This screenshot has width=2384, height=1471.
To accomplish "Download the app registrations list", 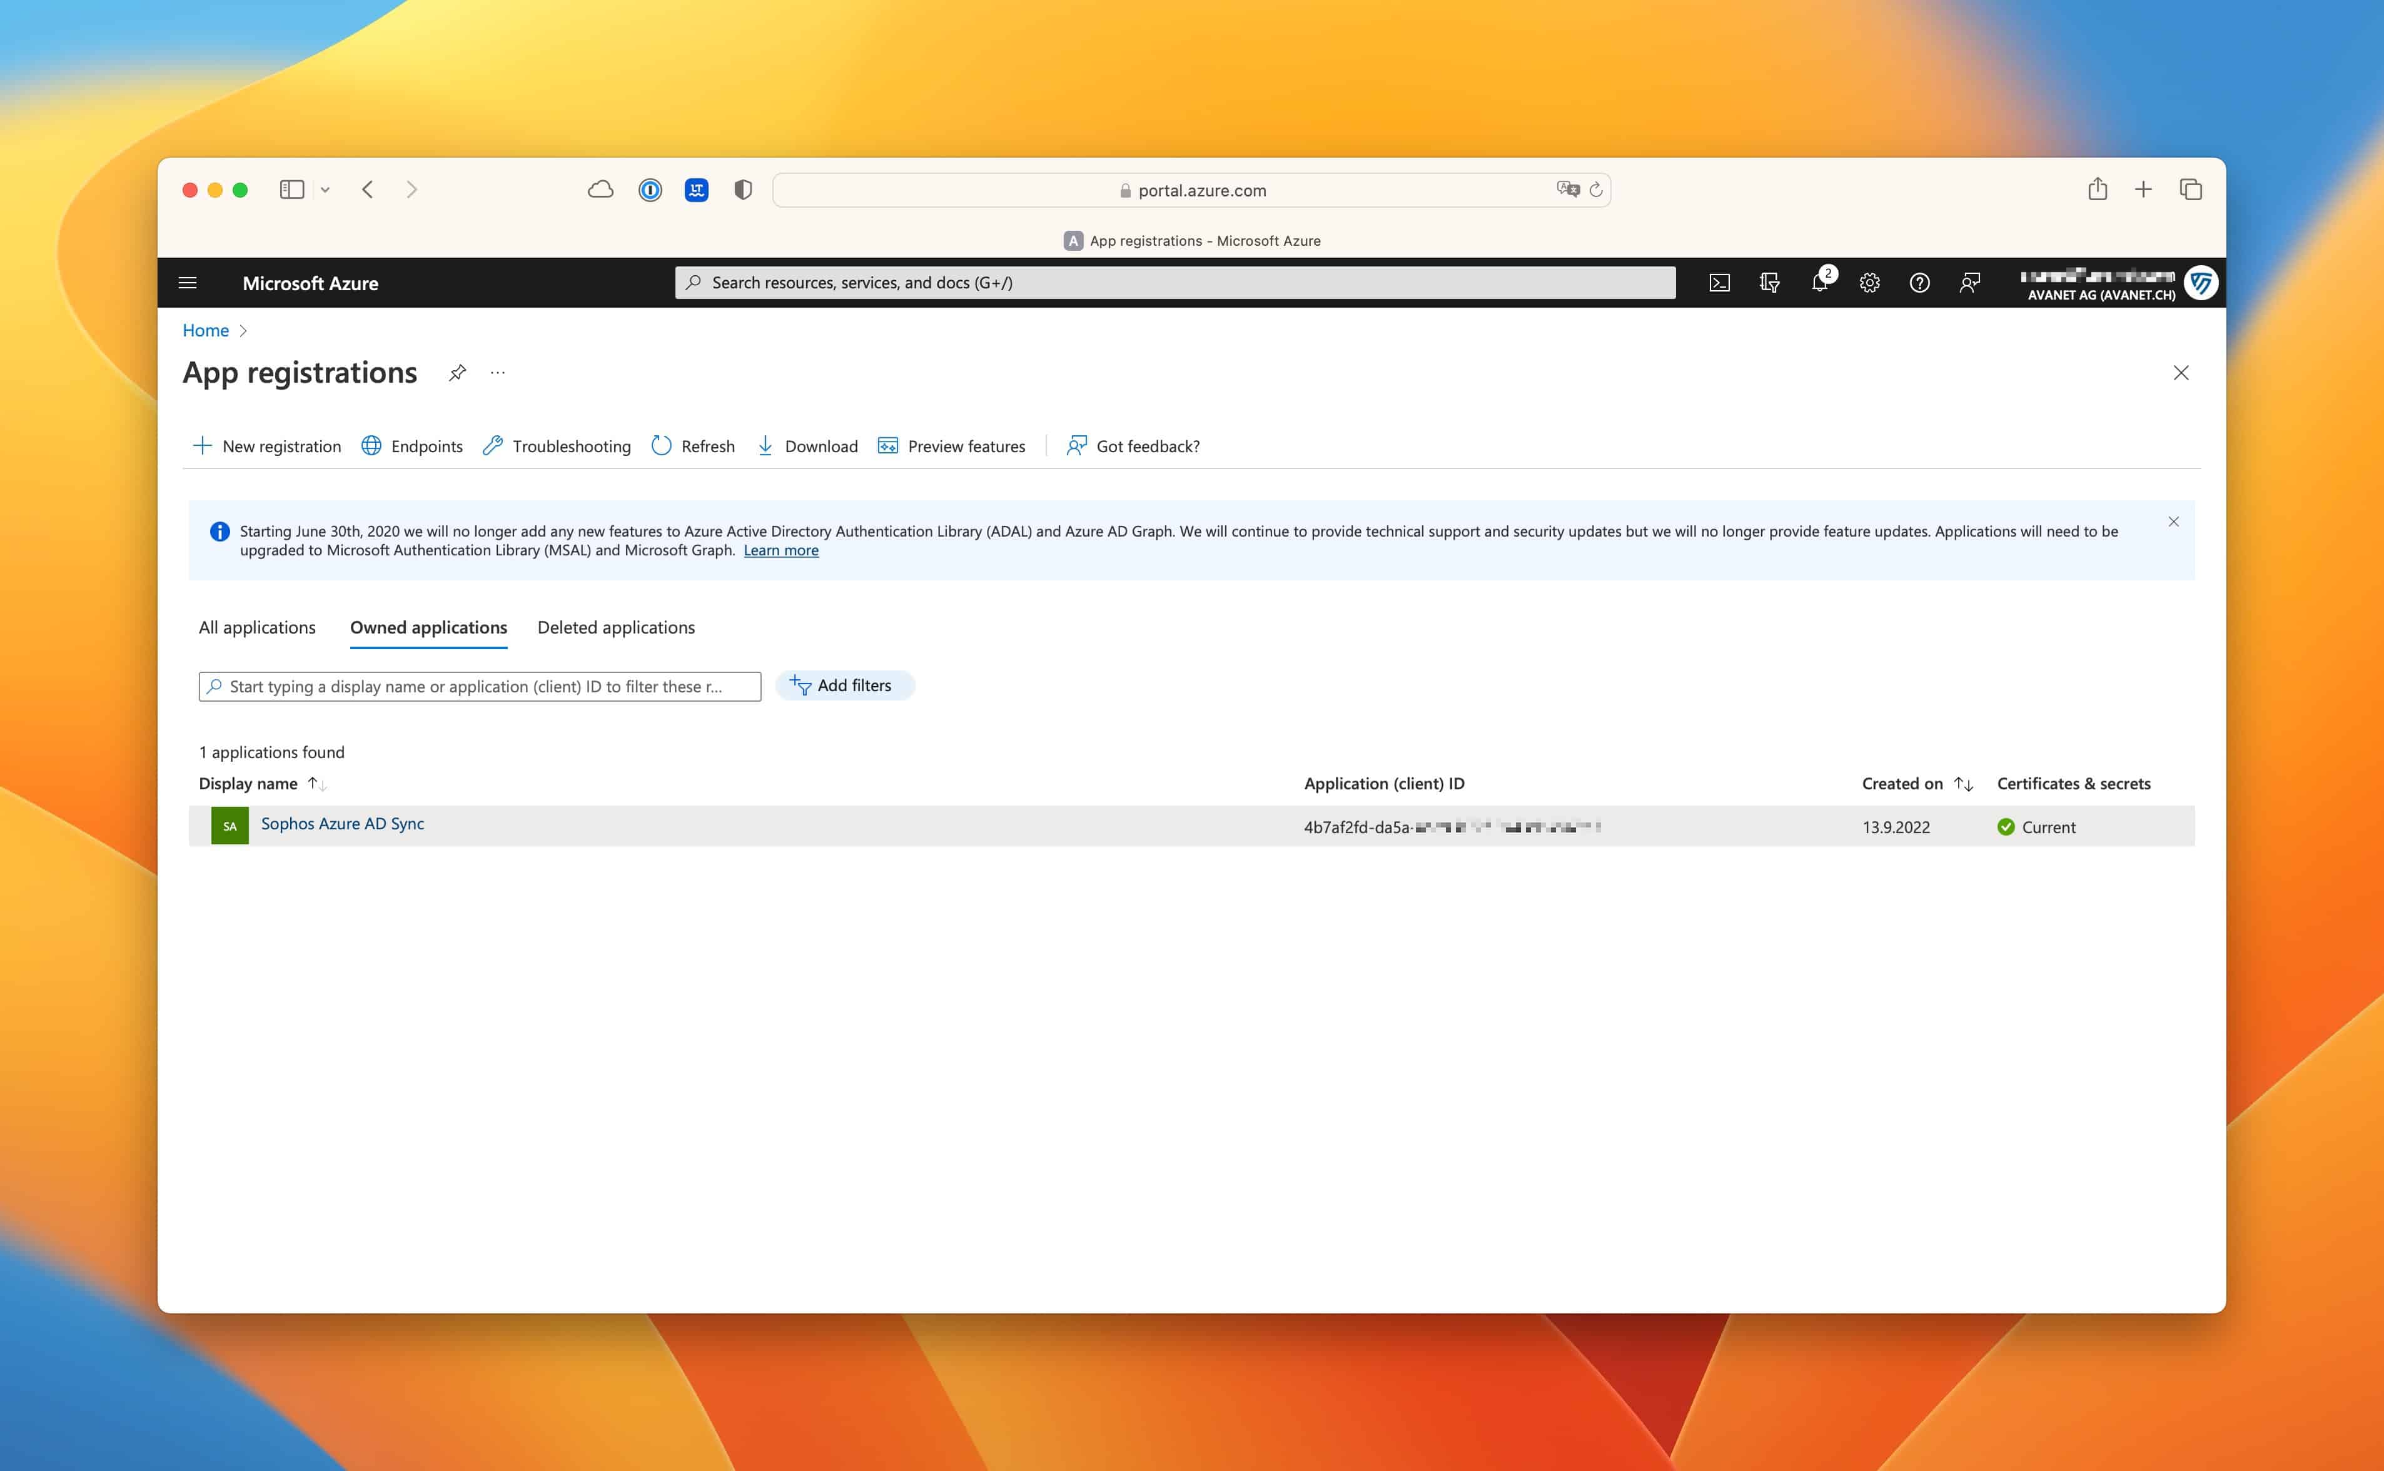I will [807, 445].
